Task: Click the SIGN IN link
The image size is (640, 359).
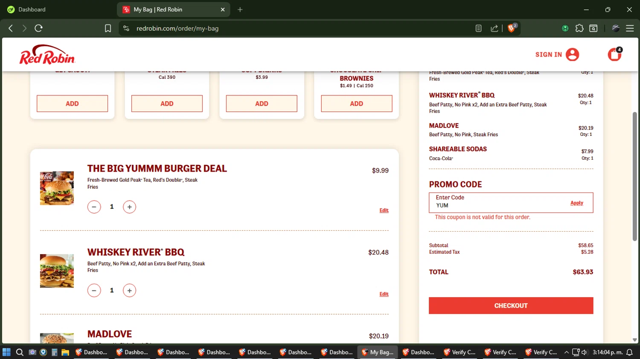Action: pos(548,55)
